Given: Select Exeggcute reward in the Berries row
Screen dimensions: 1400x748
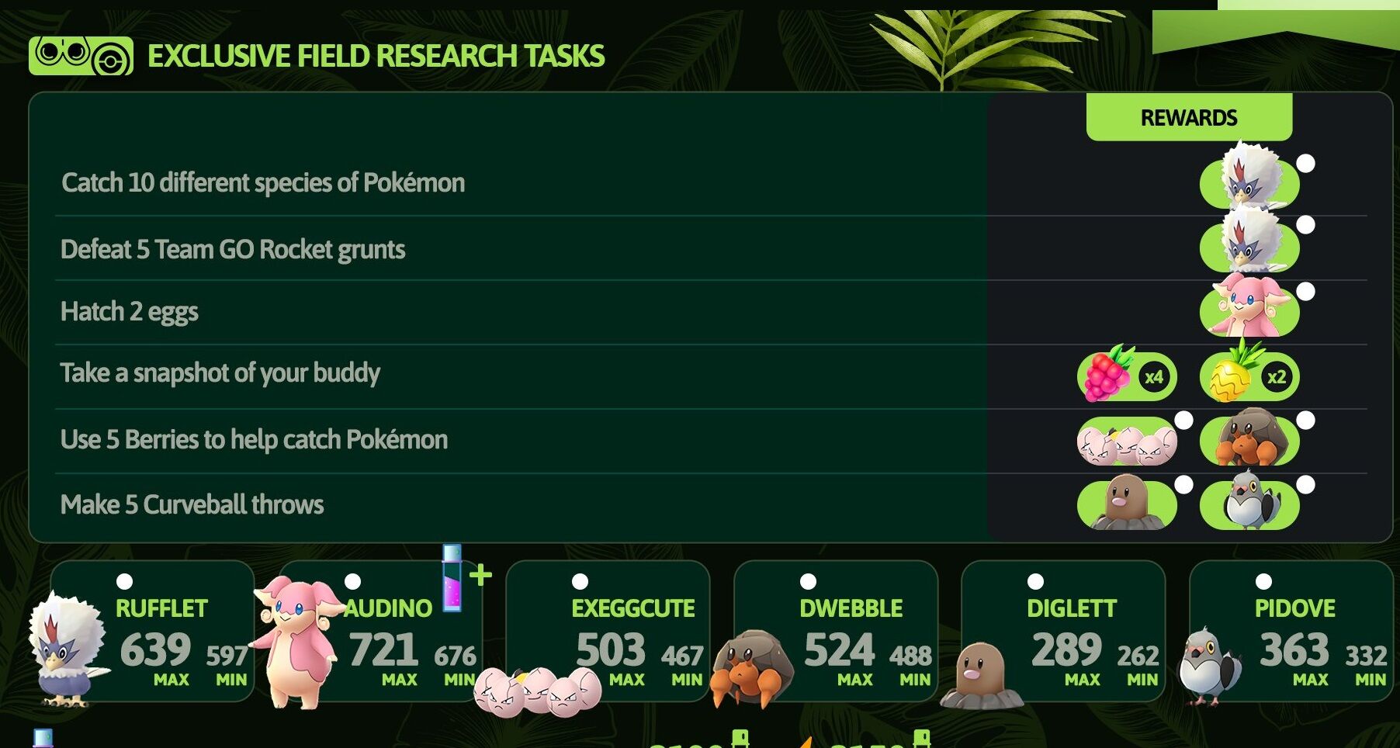Looking at the screenshot, I should [x=1127, y=441].
